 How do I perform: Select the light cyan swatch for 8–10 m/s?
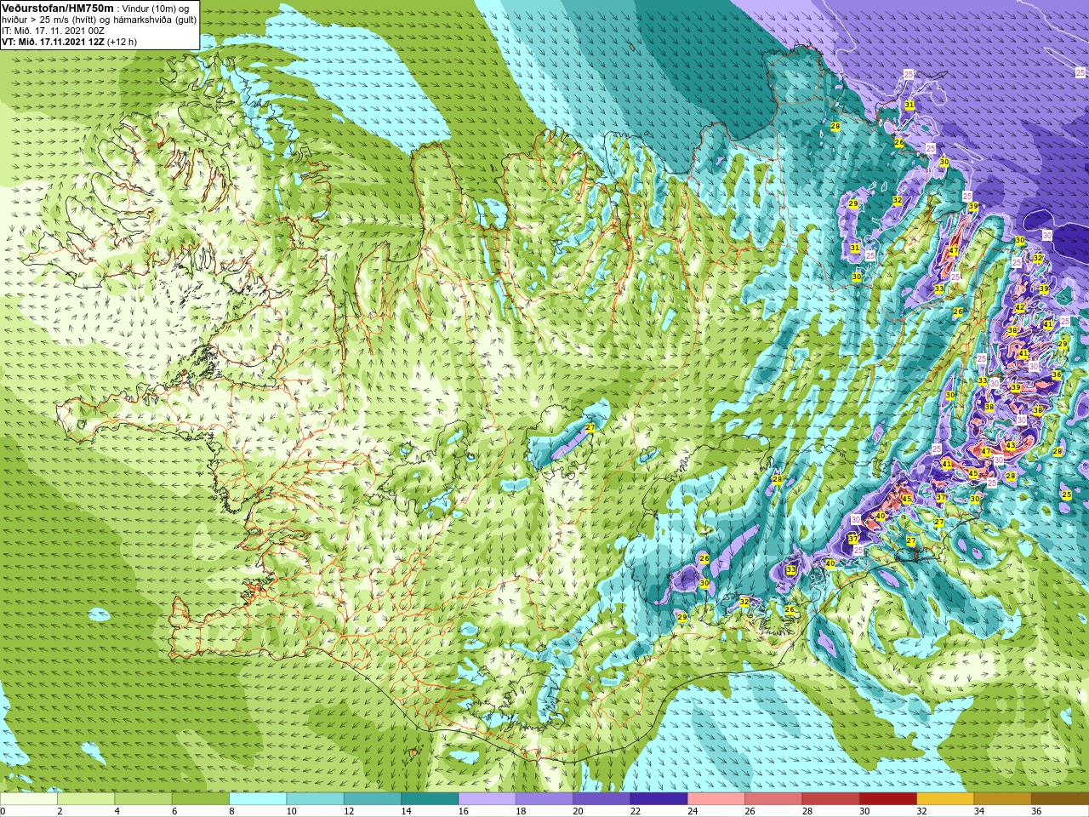click(x=258, y=799)
